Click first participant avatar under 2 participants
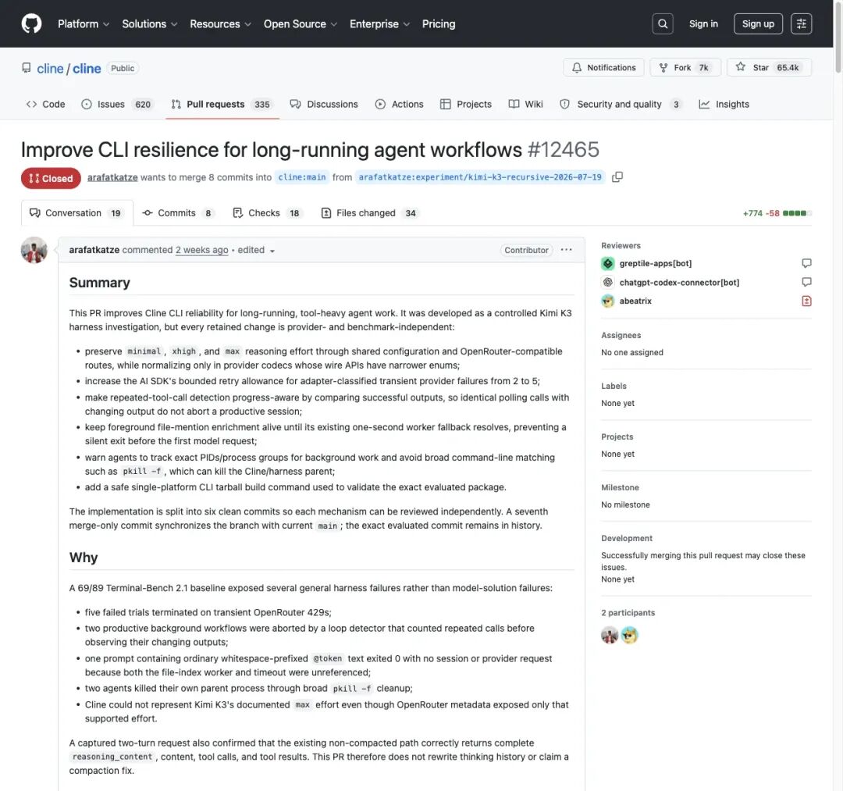 point(609,635)
